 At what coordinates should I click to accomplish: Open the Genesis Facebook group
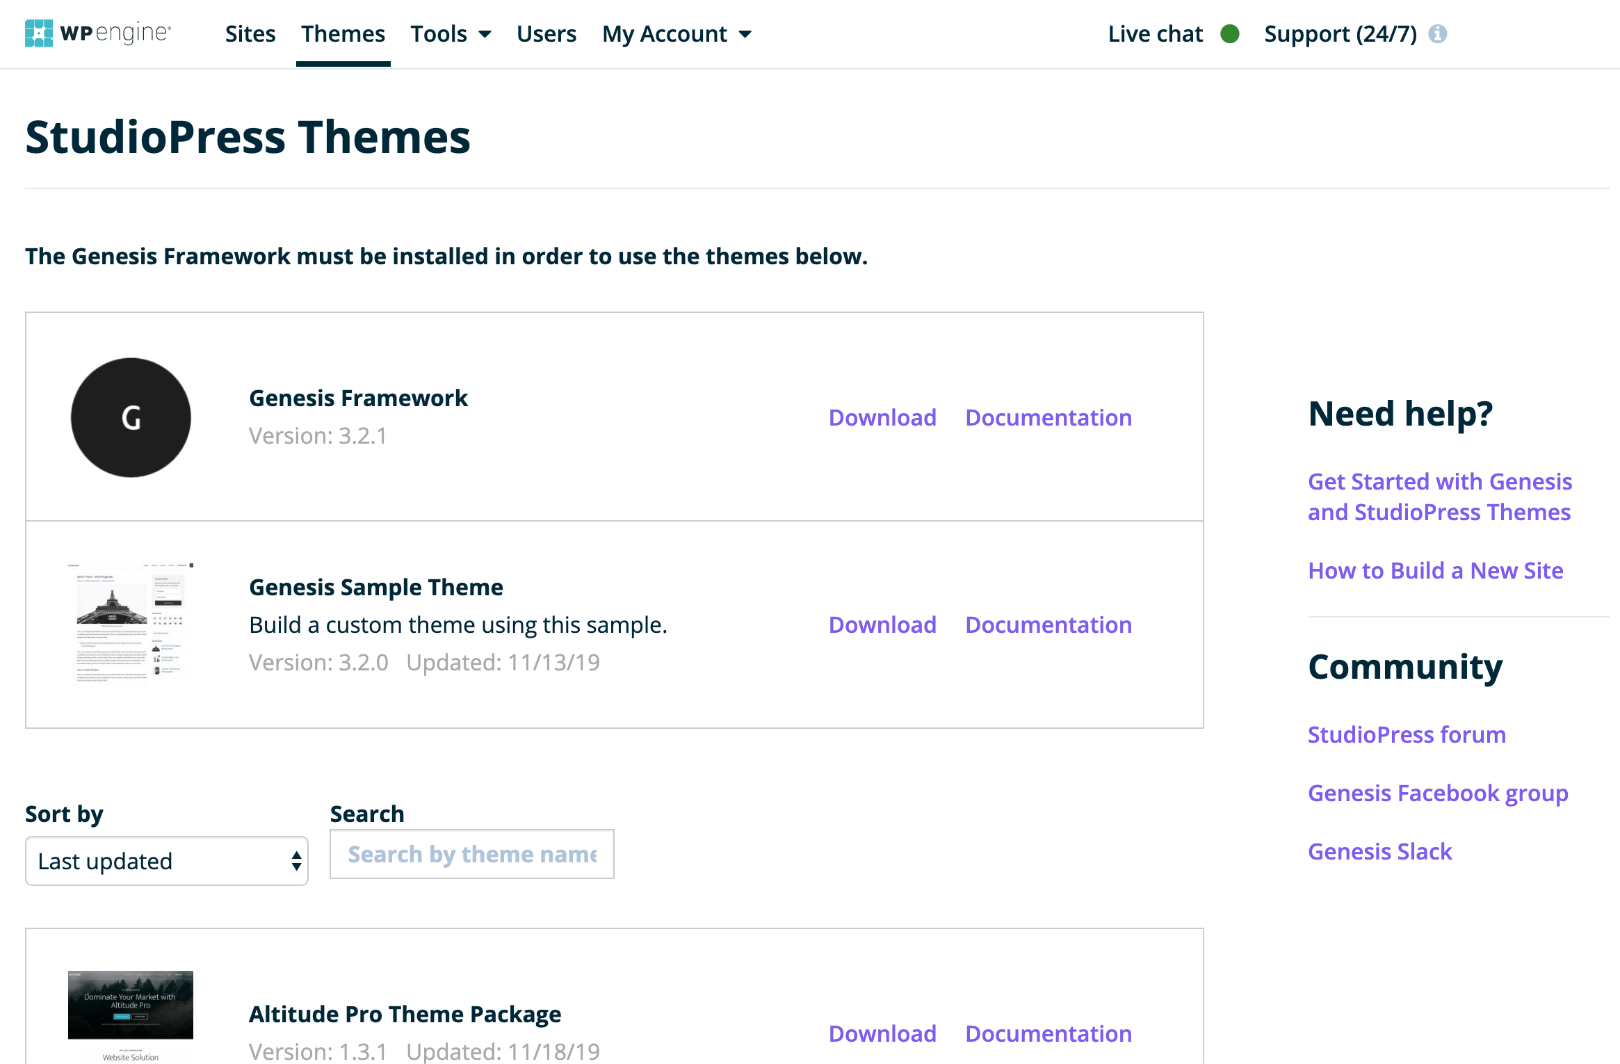click(1438, 793)
